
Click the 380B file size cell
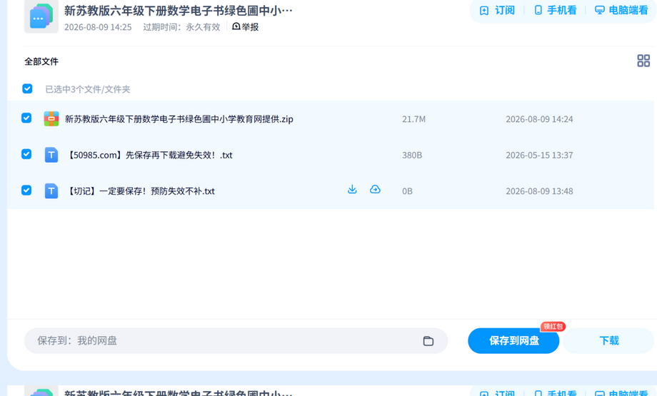click(x=412, y=156)
